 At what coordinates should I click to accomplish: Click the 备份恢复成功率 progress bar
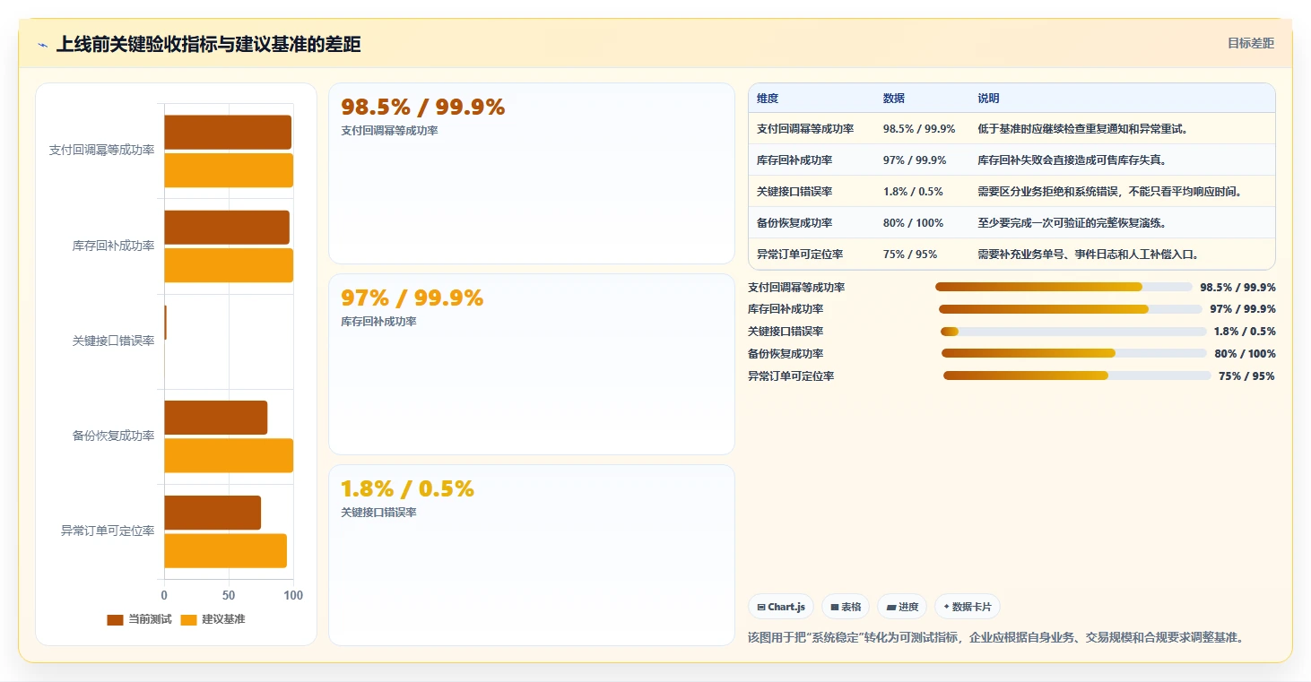point(1074,353)
